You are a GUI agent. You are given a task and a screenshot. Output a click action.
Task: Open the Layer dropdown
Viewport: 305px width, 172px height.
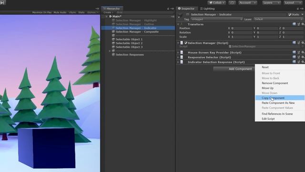(x=278, y=19)
